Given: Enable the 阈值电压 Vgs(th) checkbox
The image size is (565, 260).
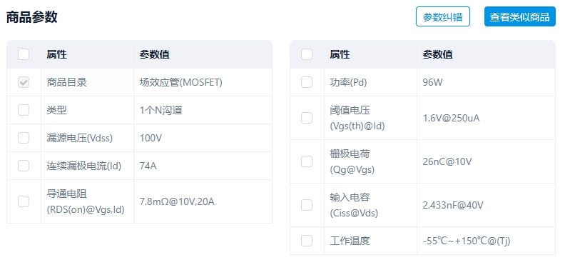Looking at the screenshot, I should tap(307, 118).
